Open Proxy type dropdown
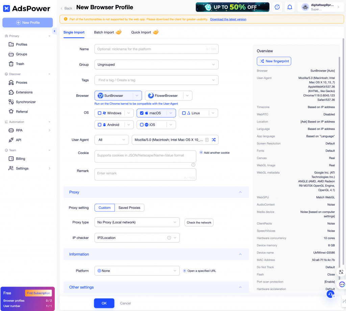This screenshot has width=346, height=311. click(137, 222)
